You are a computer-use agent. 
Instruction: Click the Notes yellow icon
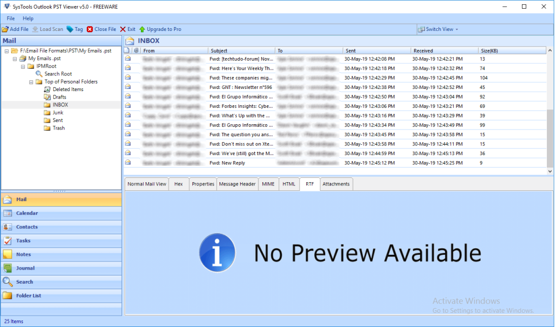(x=8, y=254)
